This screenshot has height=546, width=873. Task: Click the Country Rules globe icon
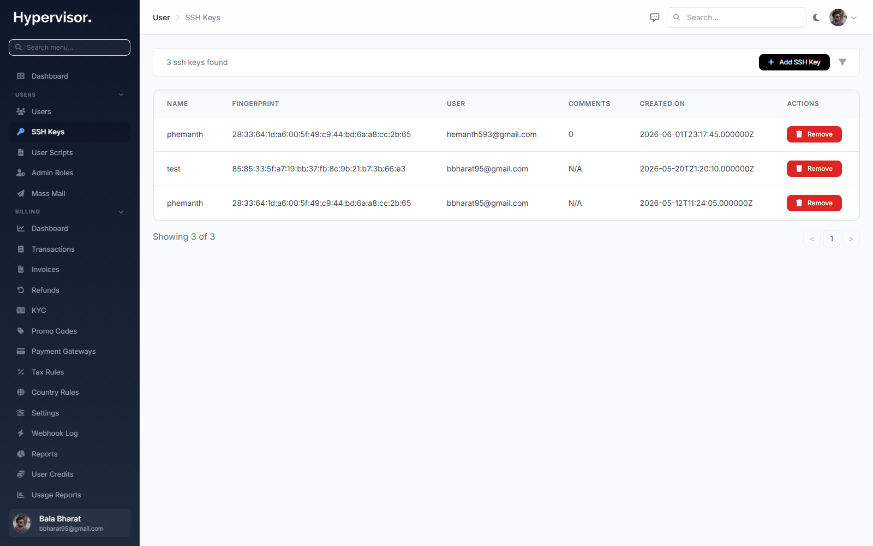click(21, 392)
